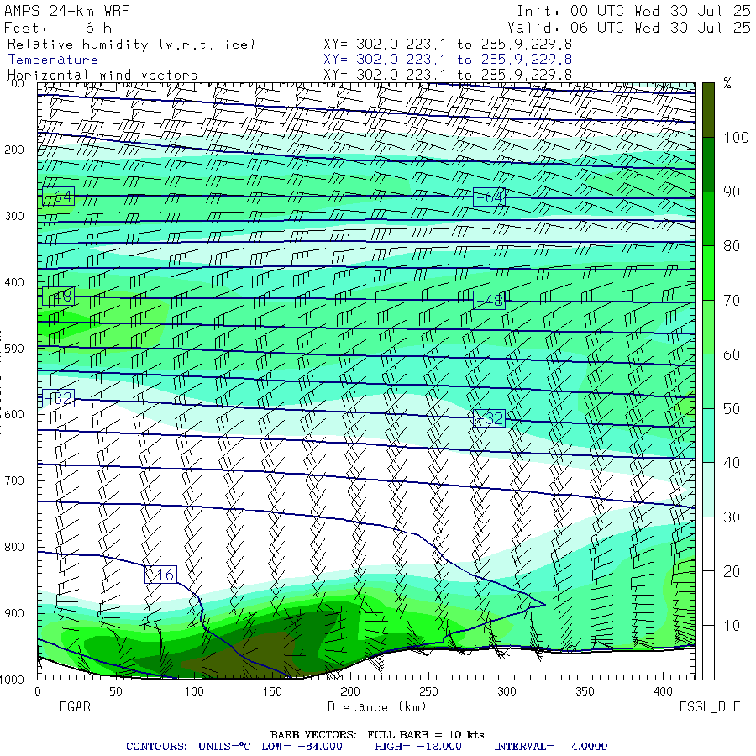Screen dimensions: 756x756
Task: Click the colorbar tick label "70"
Action: point(732,301)
